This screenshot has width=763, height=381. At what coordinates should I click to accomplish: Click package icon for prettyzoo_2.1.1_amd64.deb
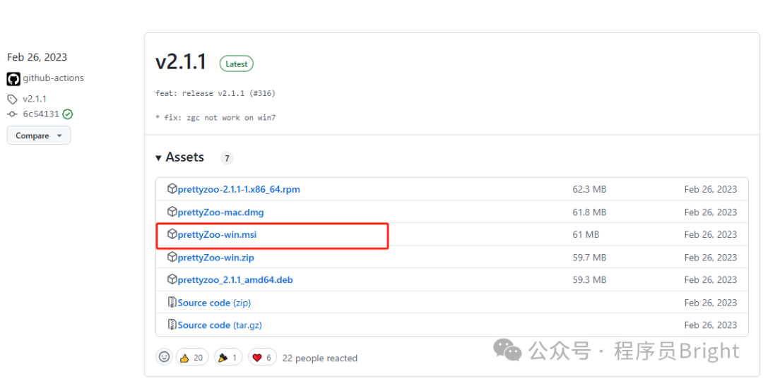coord(172,279)
